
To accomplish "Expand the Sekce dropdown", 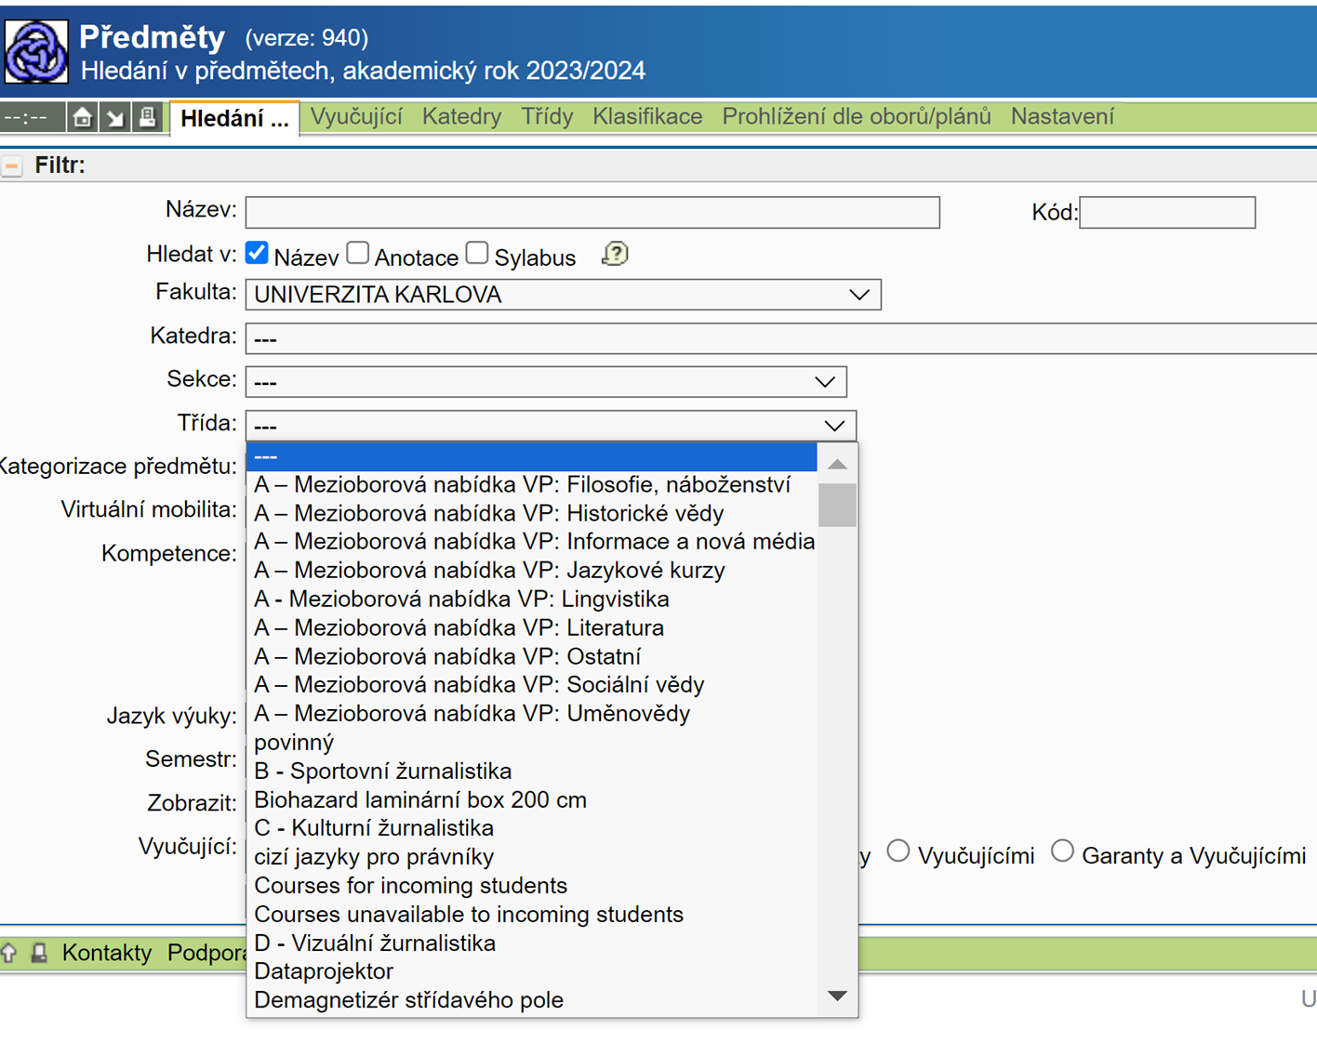I will [546, 382].
